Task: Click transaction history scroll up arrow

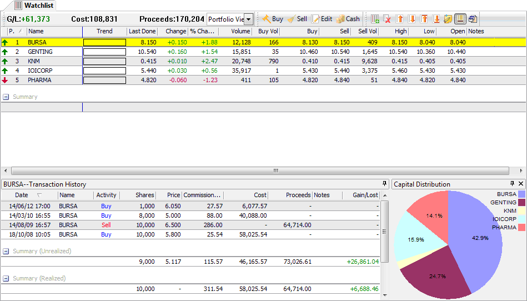Action: [385, 195]
